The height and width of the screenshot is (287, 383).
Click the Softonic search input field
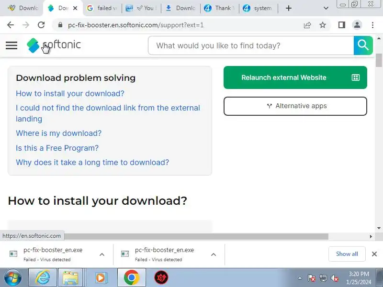(250, 45)
